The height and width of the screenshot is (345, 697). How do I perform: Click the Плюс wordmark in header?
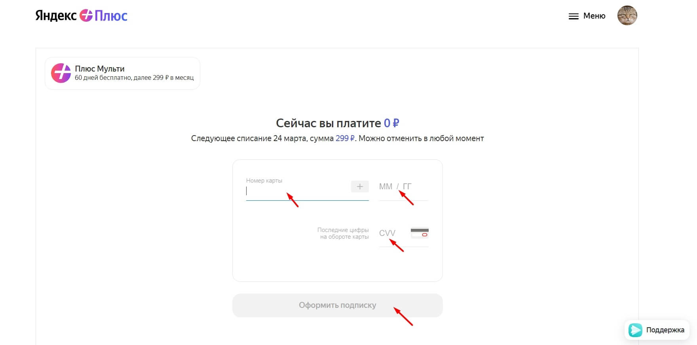click(x=111, y=16)
